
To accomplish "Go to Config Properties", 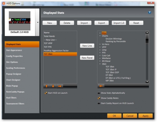I will (x=22, y=56).
